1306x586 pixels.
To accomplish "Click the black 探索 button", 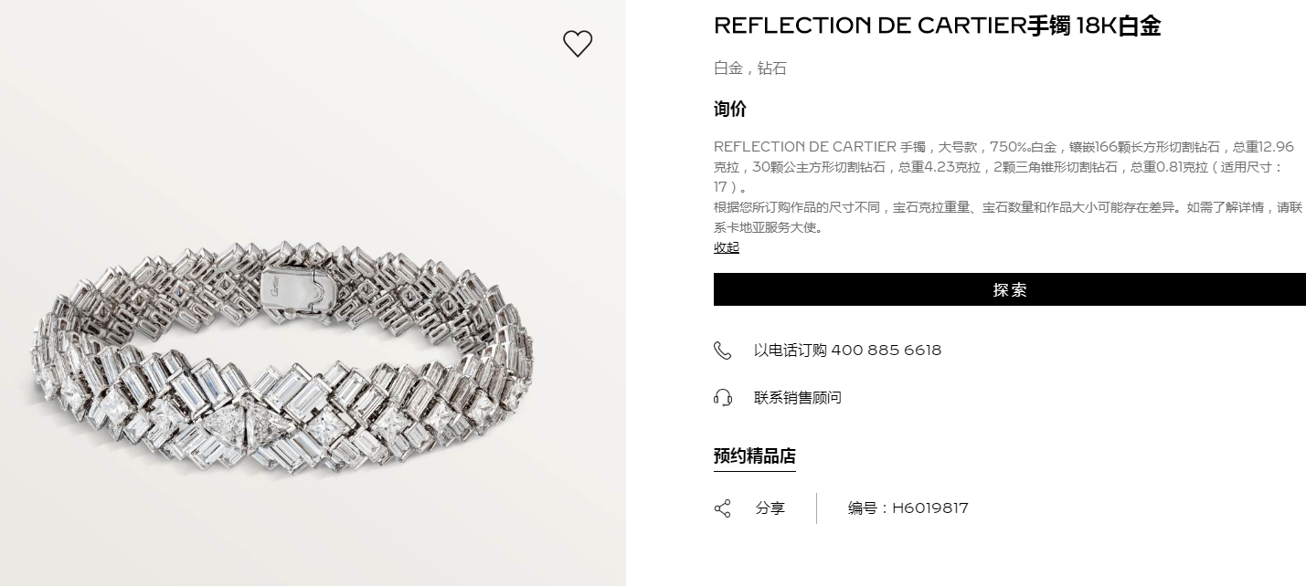I will (1010, 289).
